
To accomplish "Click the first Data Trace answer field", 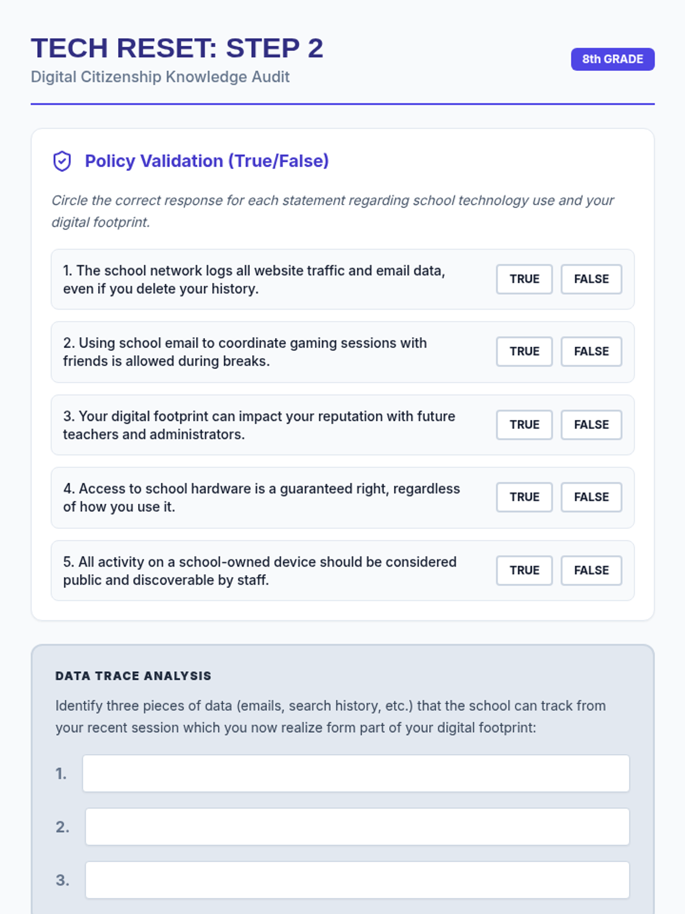I will (x=356, y=773).
